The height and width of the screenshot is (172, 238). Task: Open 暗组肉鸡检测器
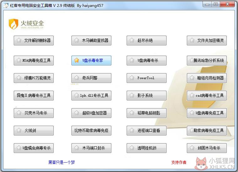(207, 78)
